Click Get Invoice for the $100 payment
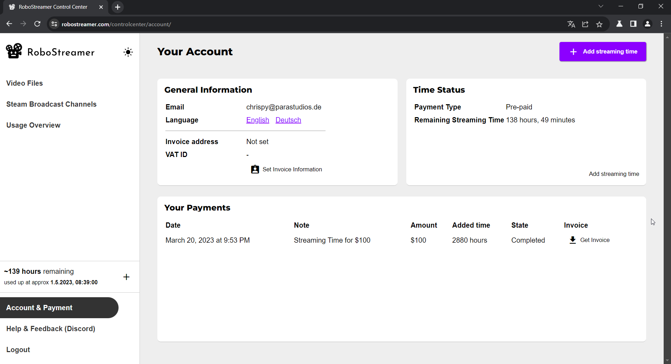This screenshot has height=364, width=671. point(590,240)
